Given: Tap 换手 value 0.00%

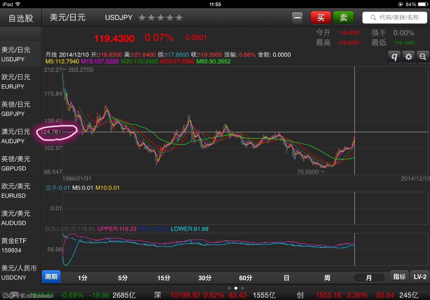Looking at the screenshot, I should (404, 33).
